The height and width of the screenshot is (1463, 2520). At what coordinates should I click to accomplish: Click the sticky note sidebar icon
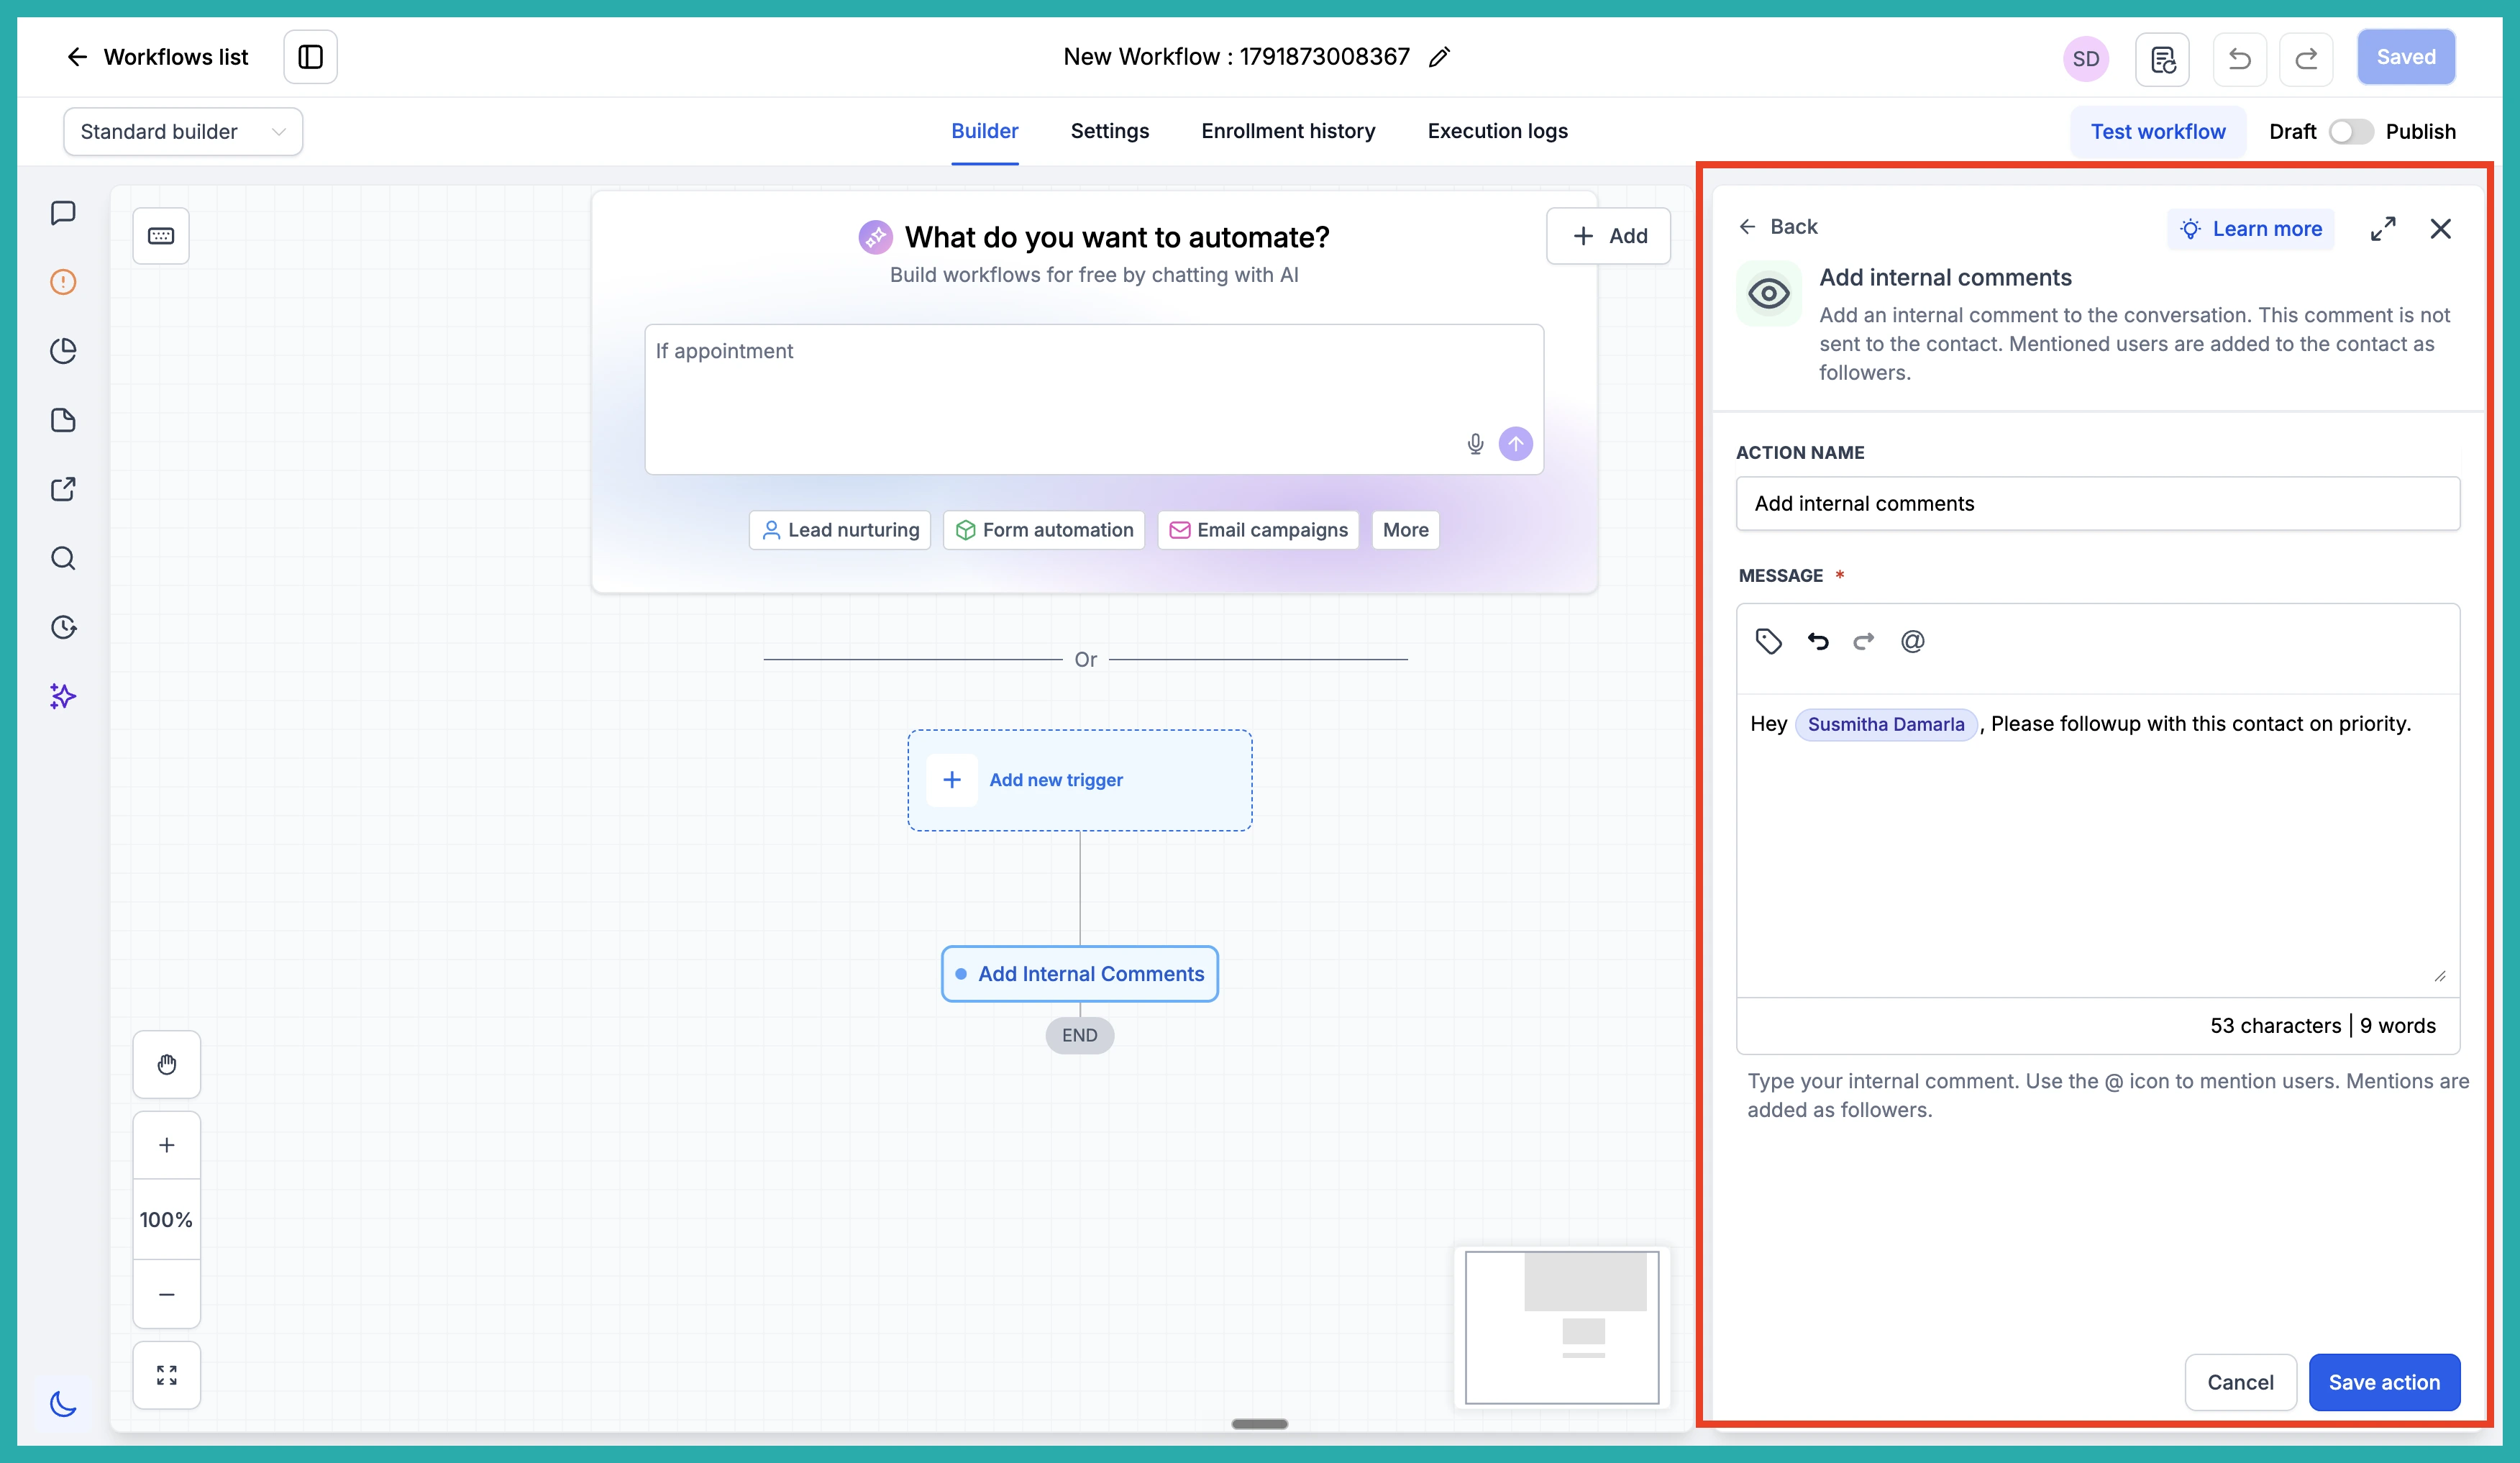63,420
